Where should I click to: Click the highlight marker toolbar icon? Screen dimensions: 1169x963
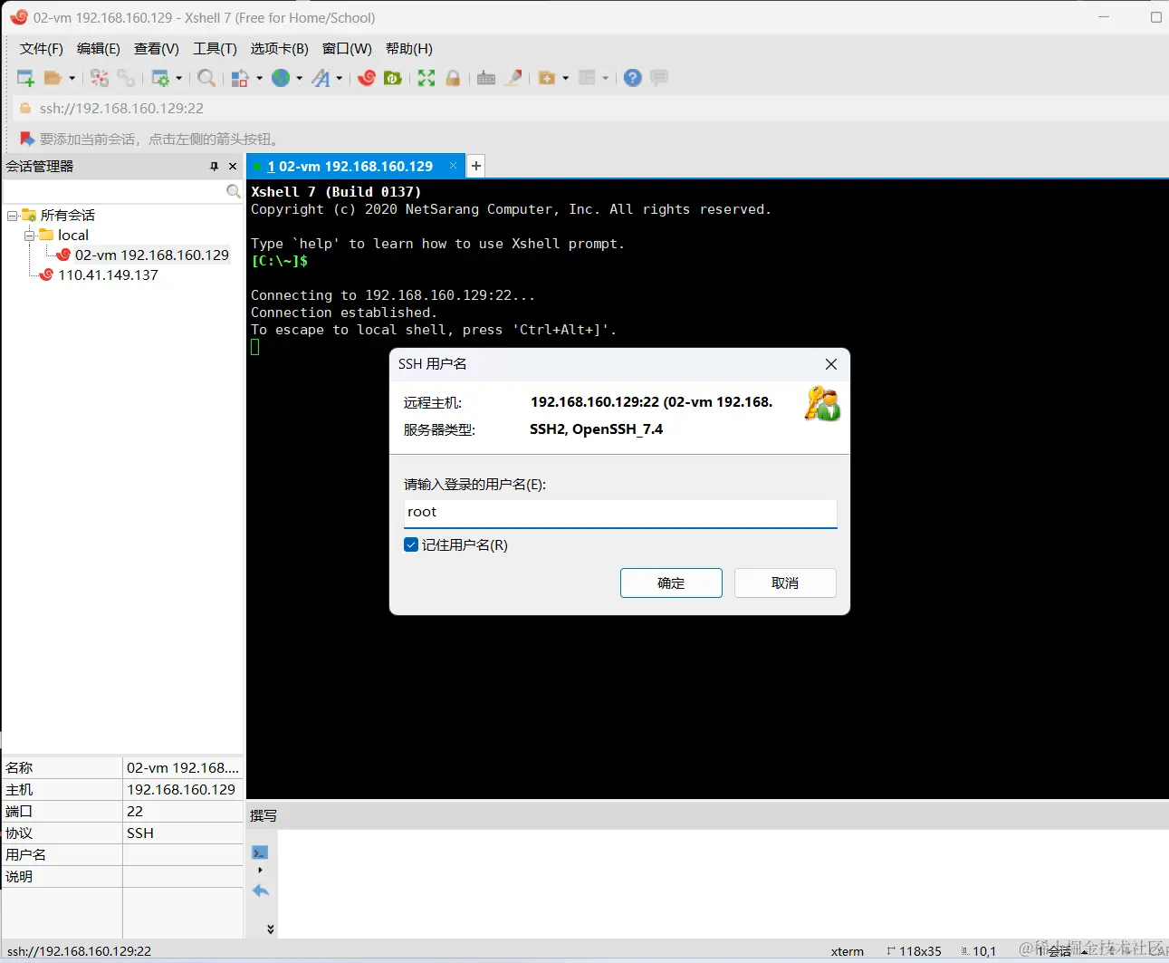click(513, 78)
